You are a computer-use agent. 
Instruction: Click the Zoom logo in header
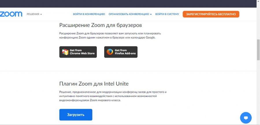click(x=11, y=14)
